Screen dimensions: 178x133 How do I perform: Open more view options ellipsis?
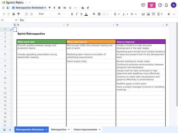(75, 8)
